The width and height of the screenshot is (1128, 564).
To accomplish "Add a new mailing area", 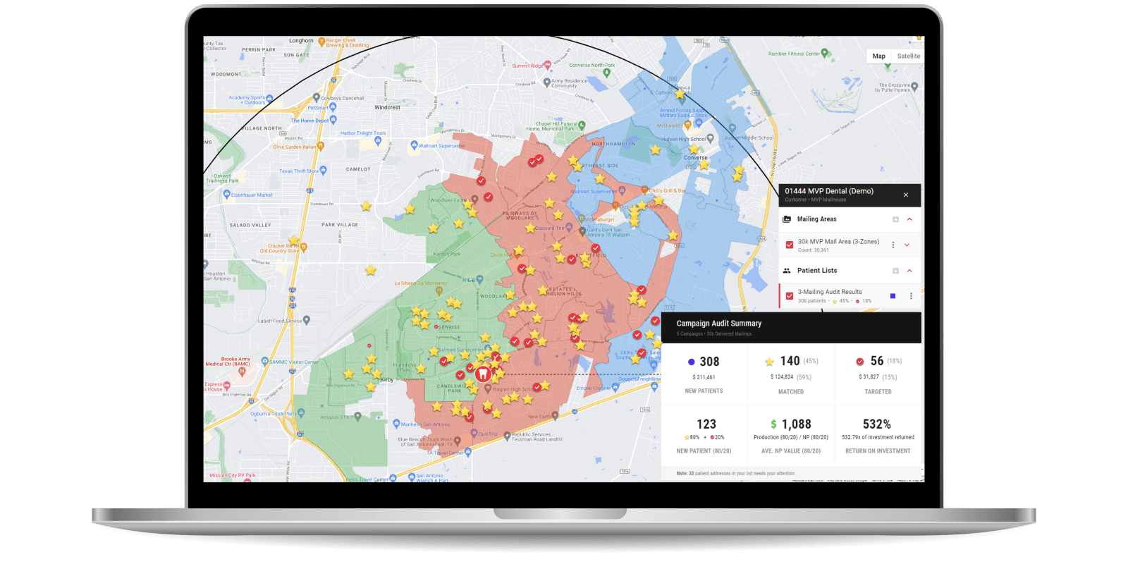I will 895,219.
